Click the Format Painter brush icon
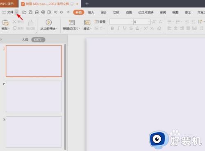205x151 pixels. tap(31, 23)
